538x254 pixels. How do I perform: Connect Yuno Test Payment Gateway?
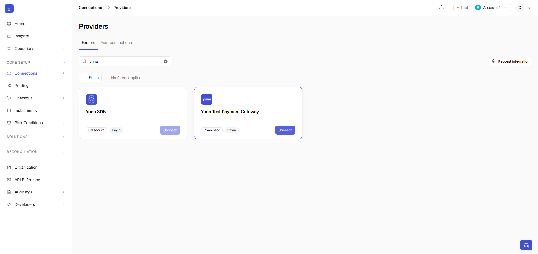[285, 130]
